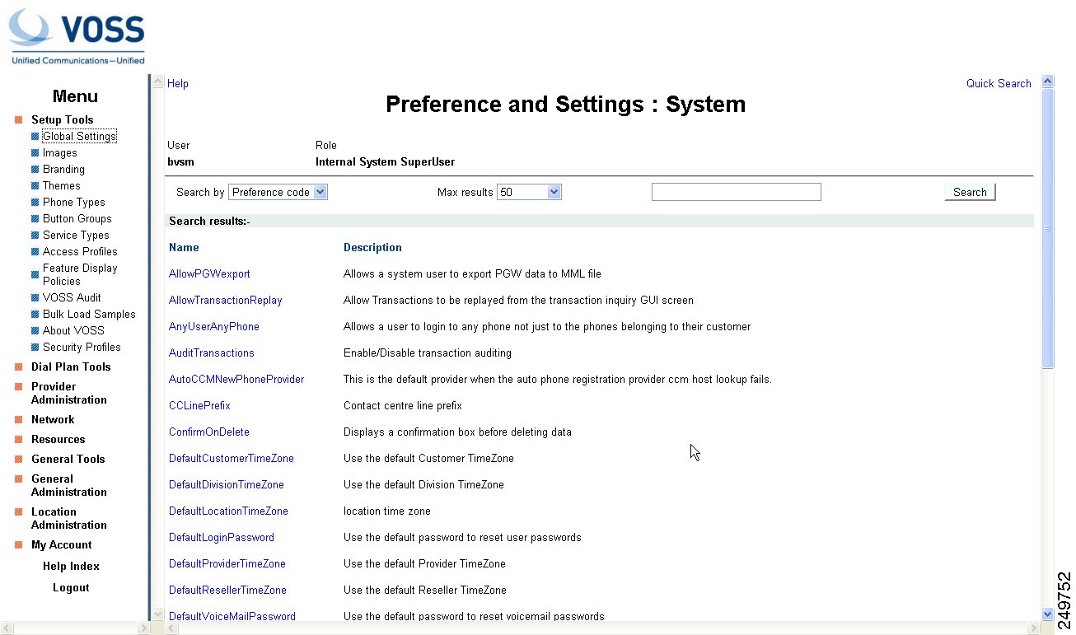The image size is (1076, 635).
Task: Open the VOSS Audit page
Action: 72,297
